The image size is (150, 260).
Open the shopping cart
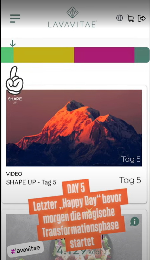(x=131, y=18)
